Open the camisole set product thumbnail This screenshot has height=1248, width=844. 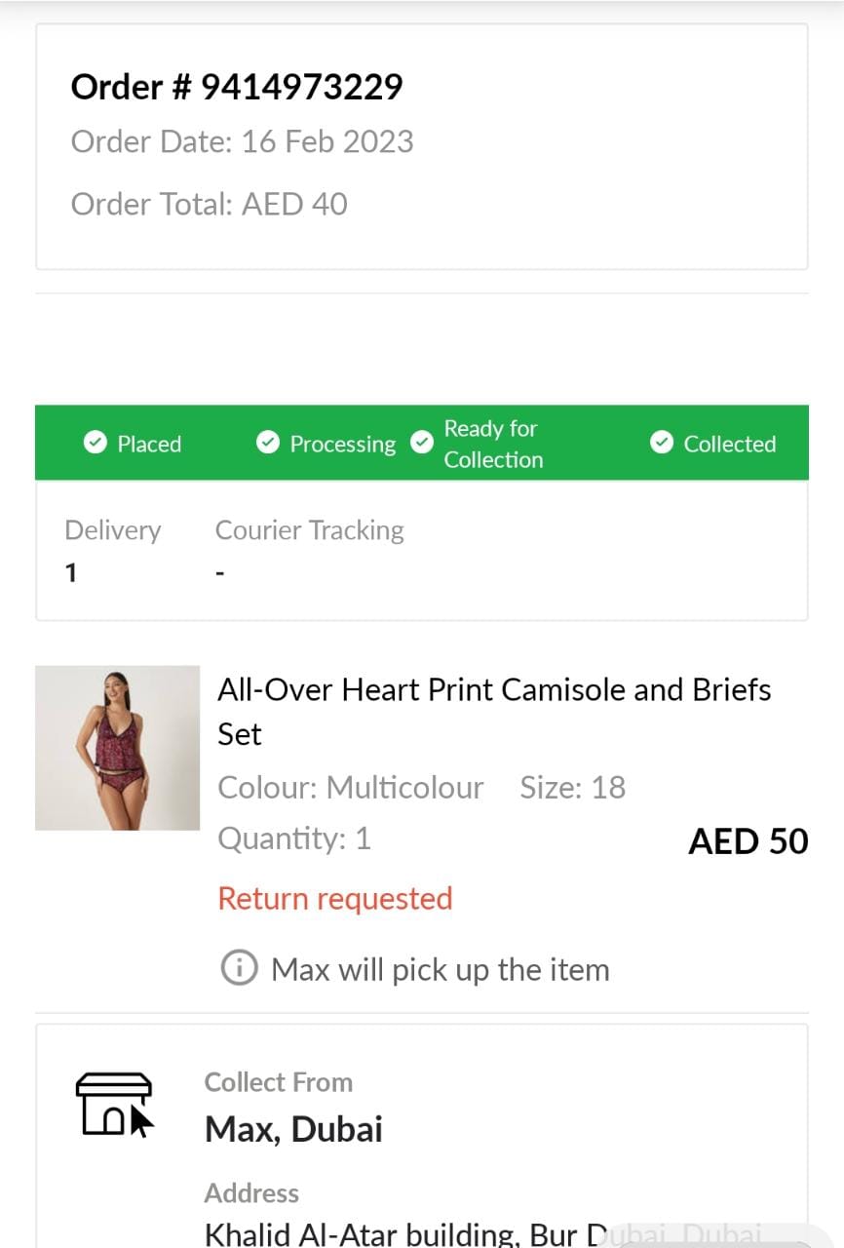(x=117, y=748)
